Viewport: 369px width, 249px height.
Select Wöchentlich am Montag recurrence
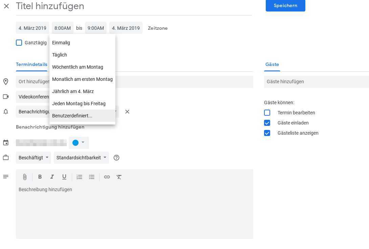[78, 67]
